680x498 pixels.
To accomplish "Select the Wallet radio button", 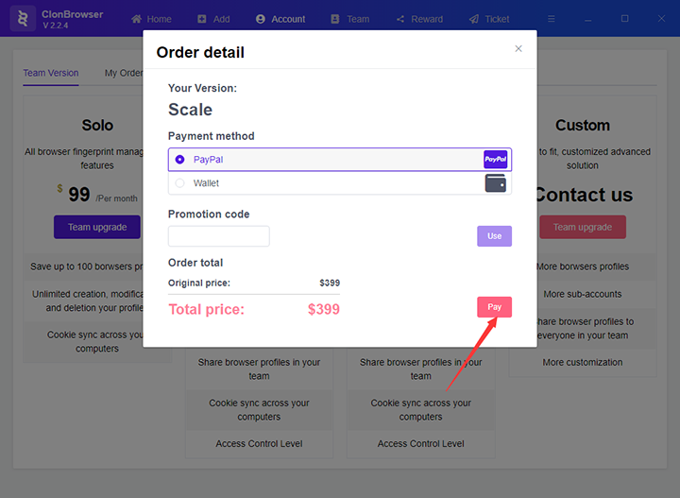I will (179, 183).
